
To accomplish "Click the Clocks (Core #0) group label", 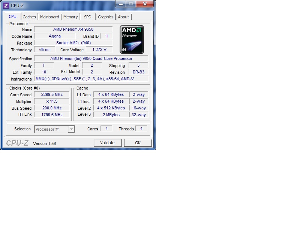I will pos(24,88).
